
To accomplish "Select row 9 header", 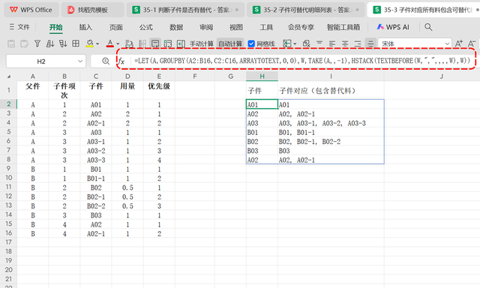I will click(8, 169).
